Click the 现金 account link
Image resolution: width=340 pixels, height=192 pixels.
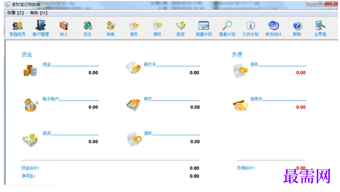pyautogui.click(x=47, y=64)
